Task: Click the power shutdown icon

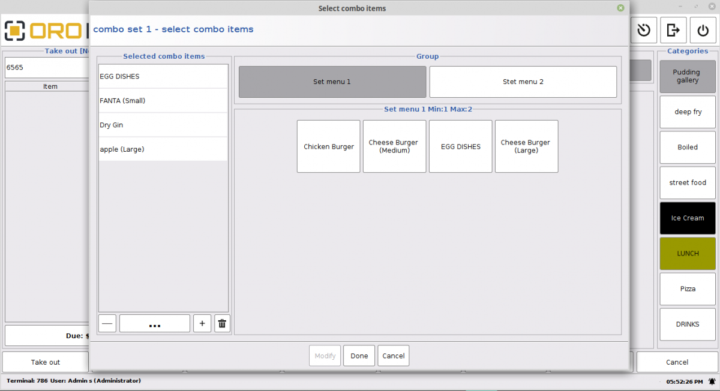Action: 703,30
